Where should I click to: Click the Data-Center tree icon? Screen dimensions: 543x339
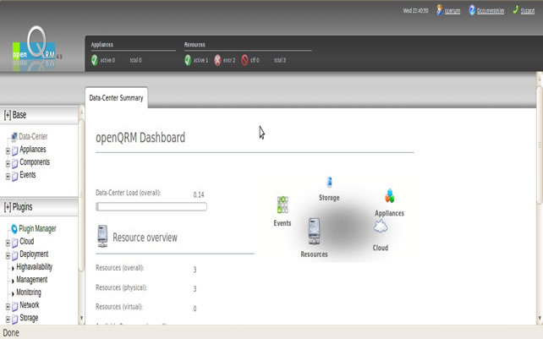click(x=14, y=137)
